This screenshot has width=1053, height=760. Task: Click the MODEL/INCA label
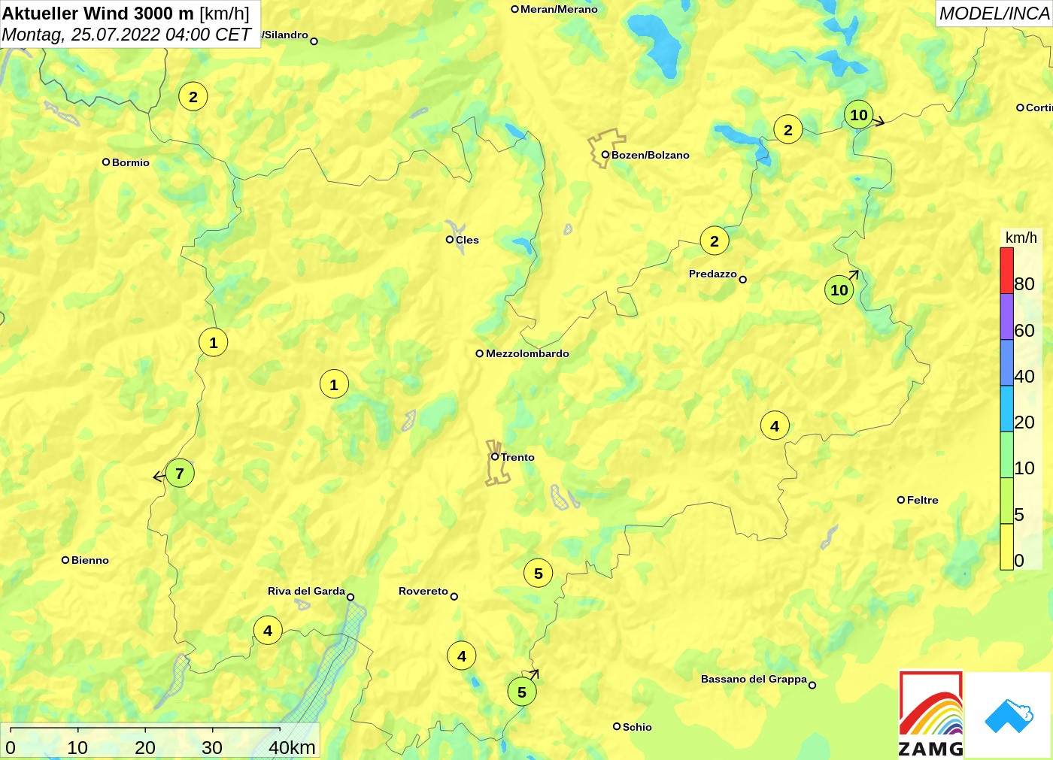[994, 14]
